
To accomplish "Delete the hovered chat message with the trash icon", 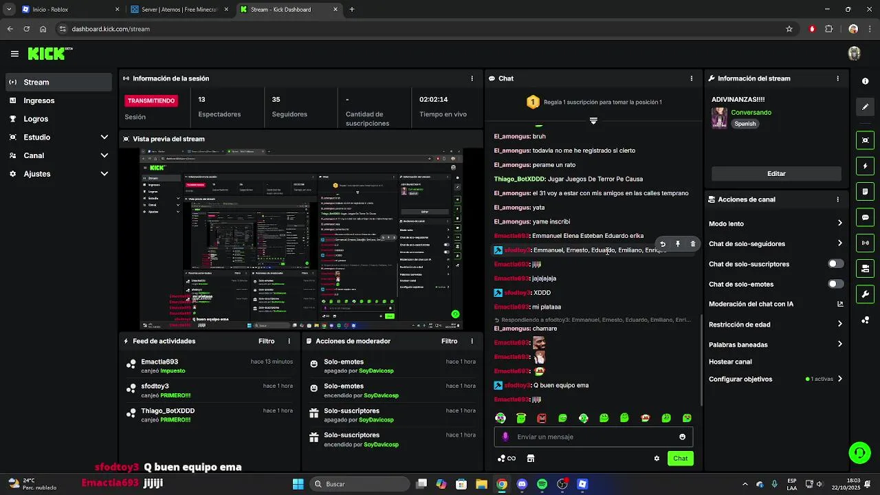I will click(693, 244).
